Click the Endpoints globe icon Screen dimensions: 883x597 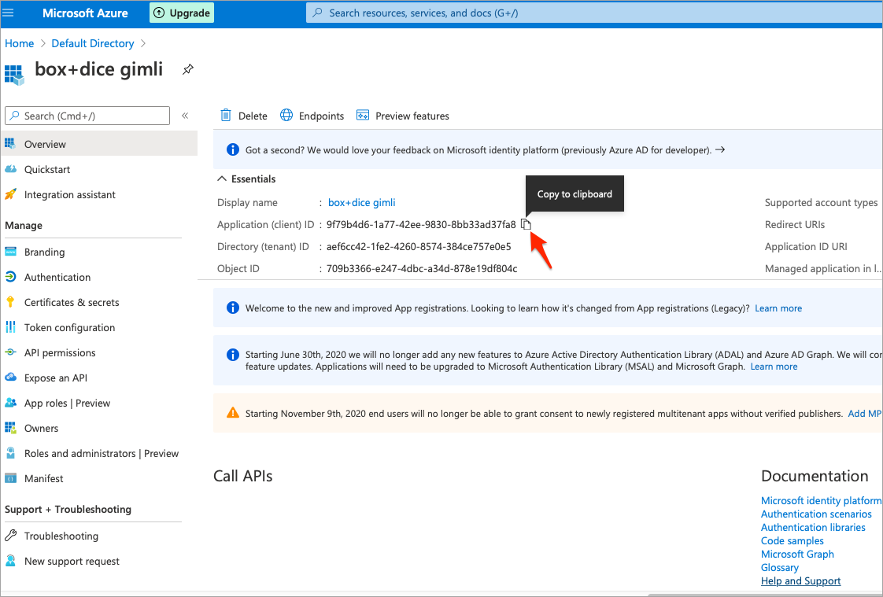286,116
